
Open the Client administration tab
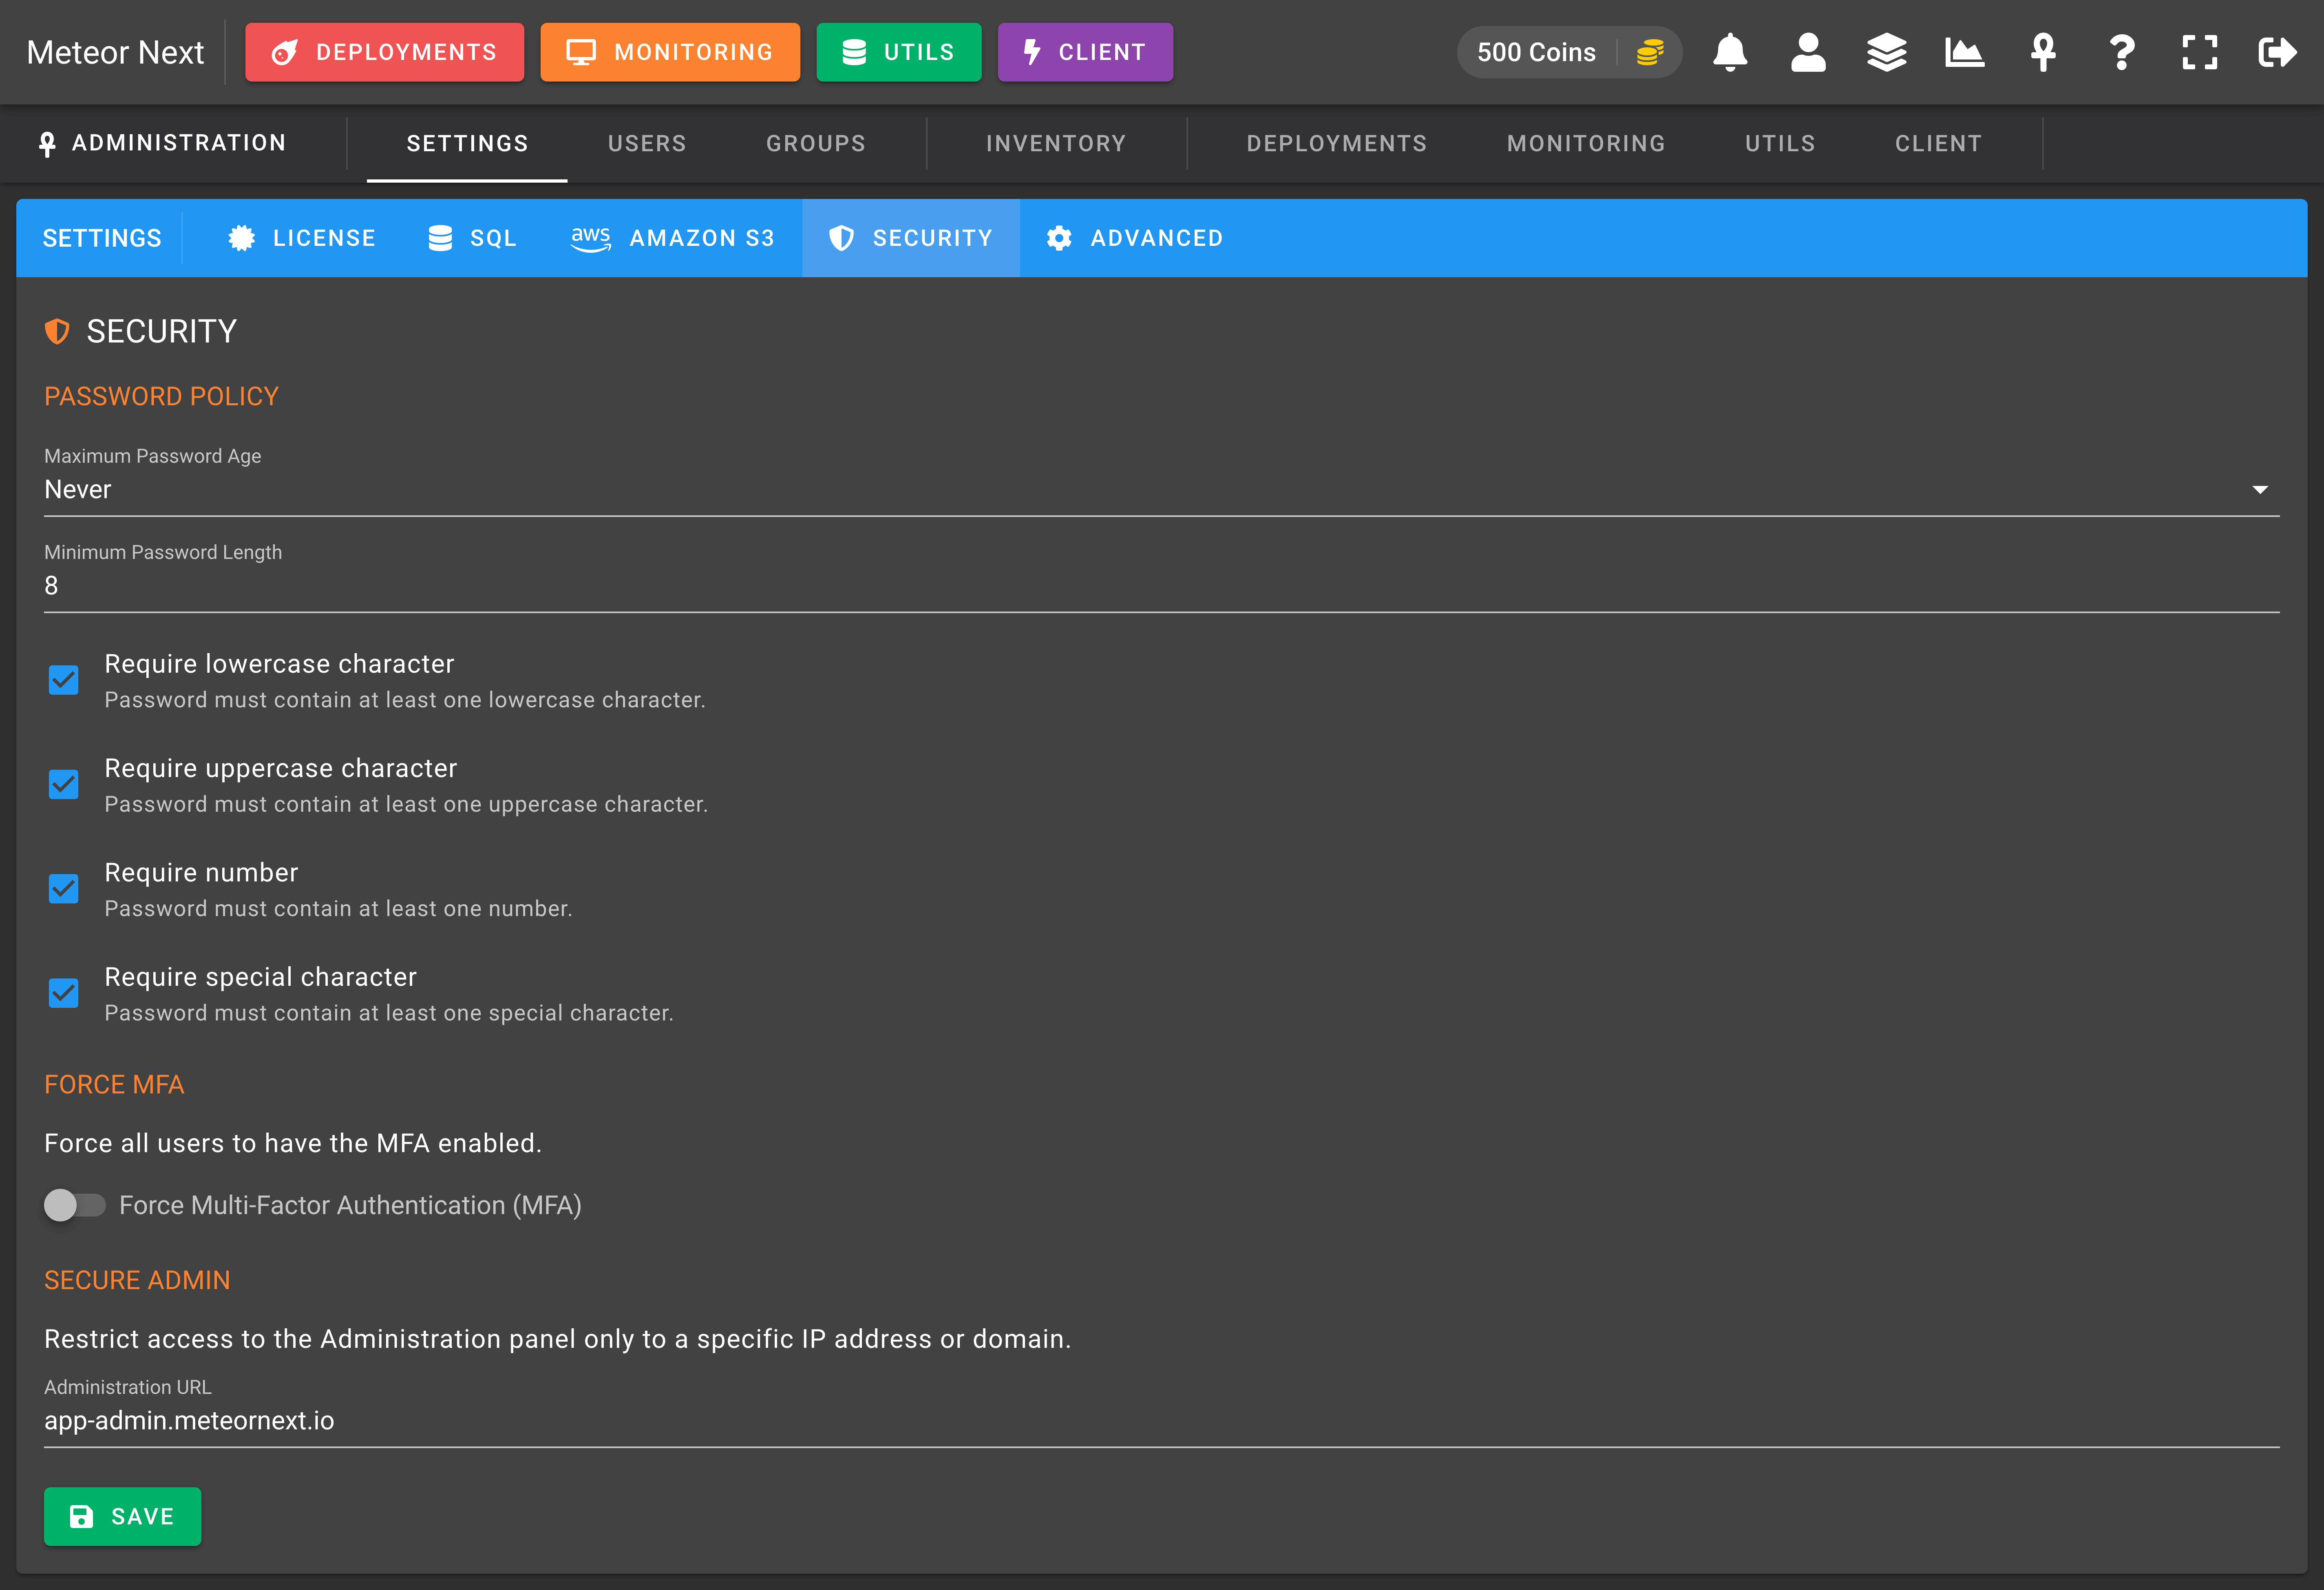click(x=1938, y=143)
